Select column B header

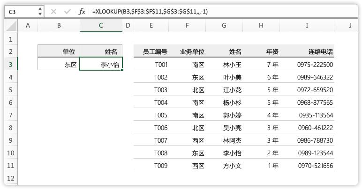59,26
